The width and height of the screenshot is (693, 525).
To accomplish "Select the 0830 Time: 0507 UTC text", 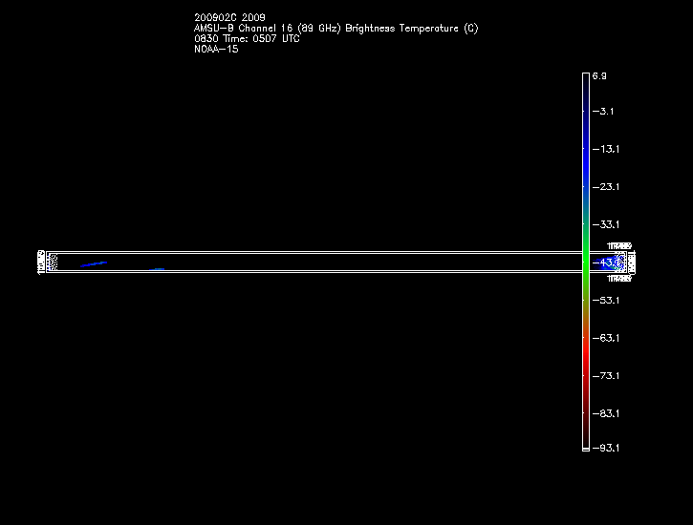I will coord(247,39).
